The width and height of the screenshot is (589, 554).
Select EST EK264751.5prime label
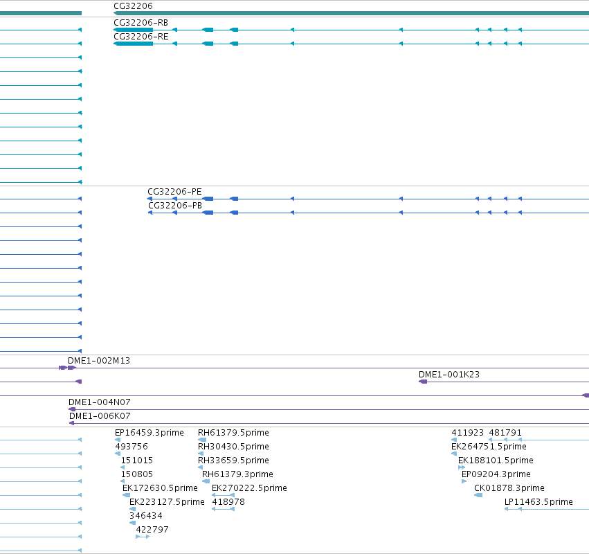(x=489, y=447)
